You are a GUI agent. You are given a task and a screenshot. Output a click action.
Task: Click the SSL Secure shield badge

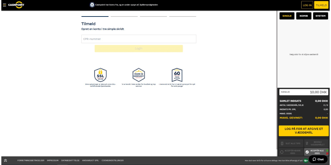(100, 75)
